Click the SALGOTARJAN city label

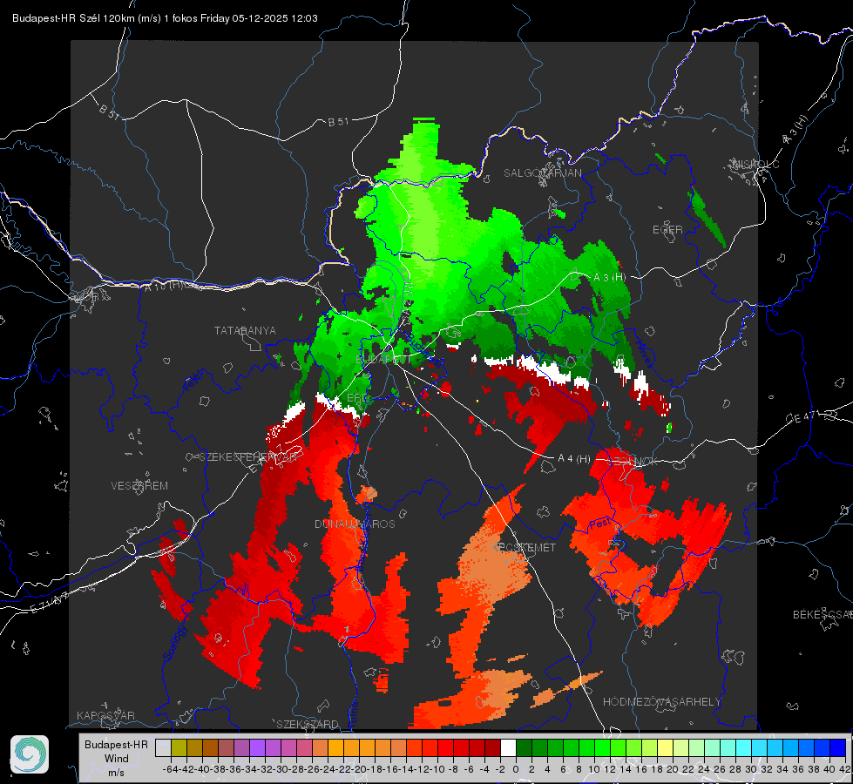(x=542, y=173)
